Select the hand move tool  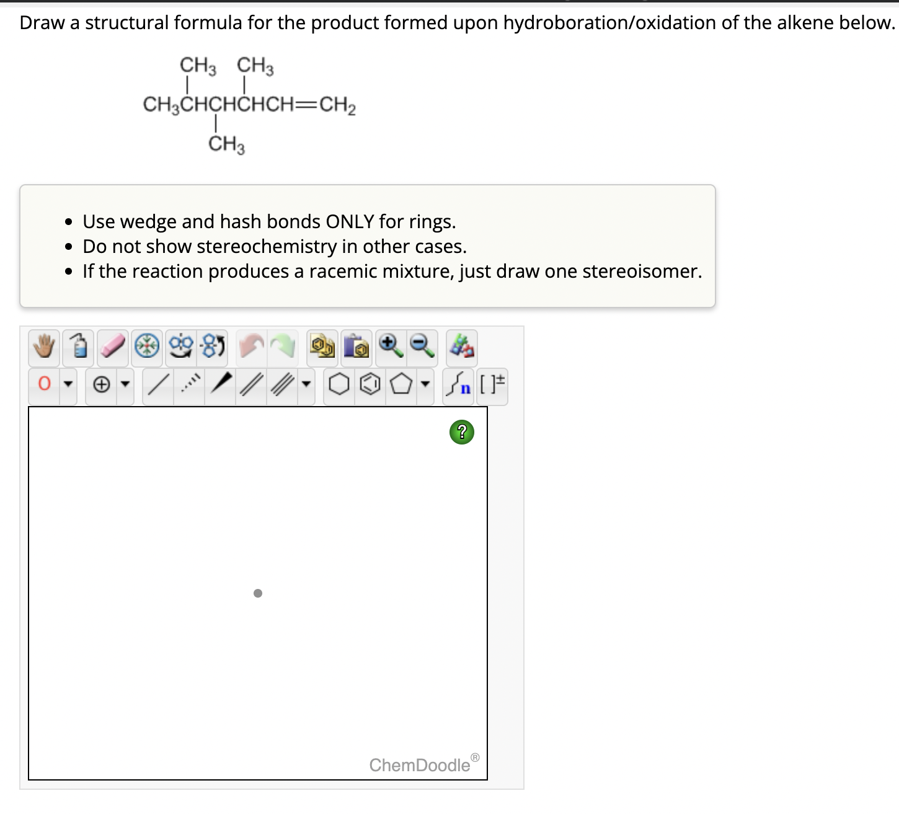[x=44, y=347]
